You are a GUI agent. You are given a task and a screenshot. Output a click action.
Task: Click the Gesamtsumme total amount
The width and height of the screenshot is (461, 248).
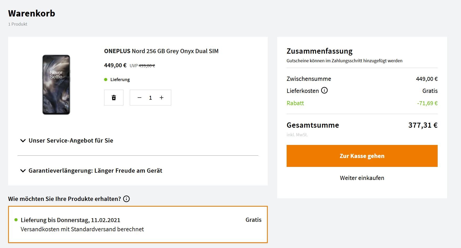pyautogui.click(x=423, y=125)
